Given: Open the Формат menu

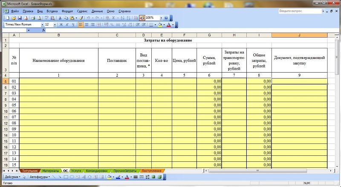Looking at the screenshot, I should pyautogui.click(x=67, y=10).
